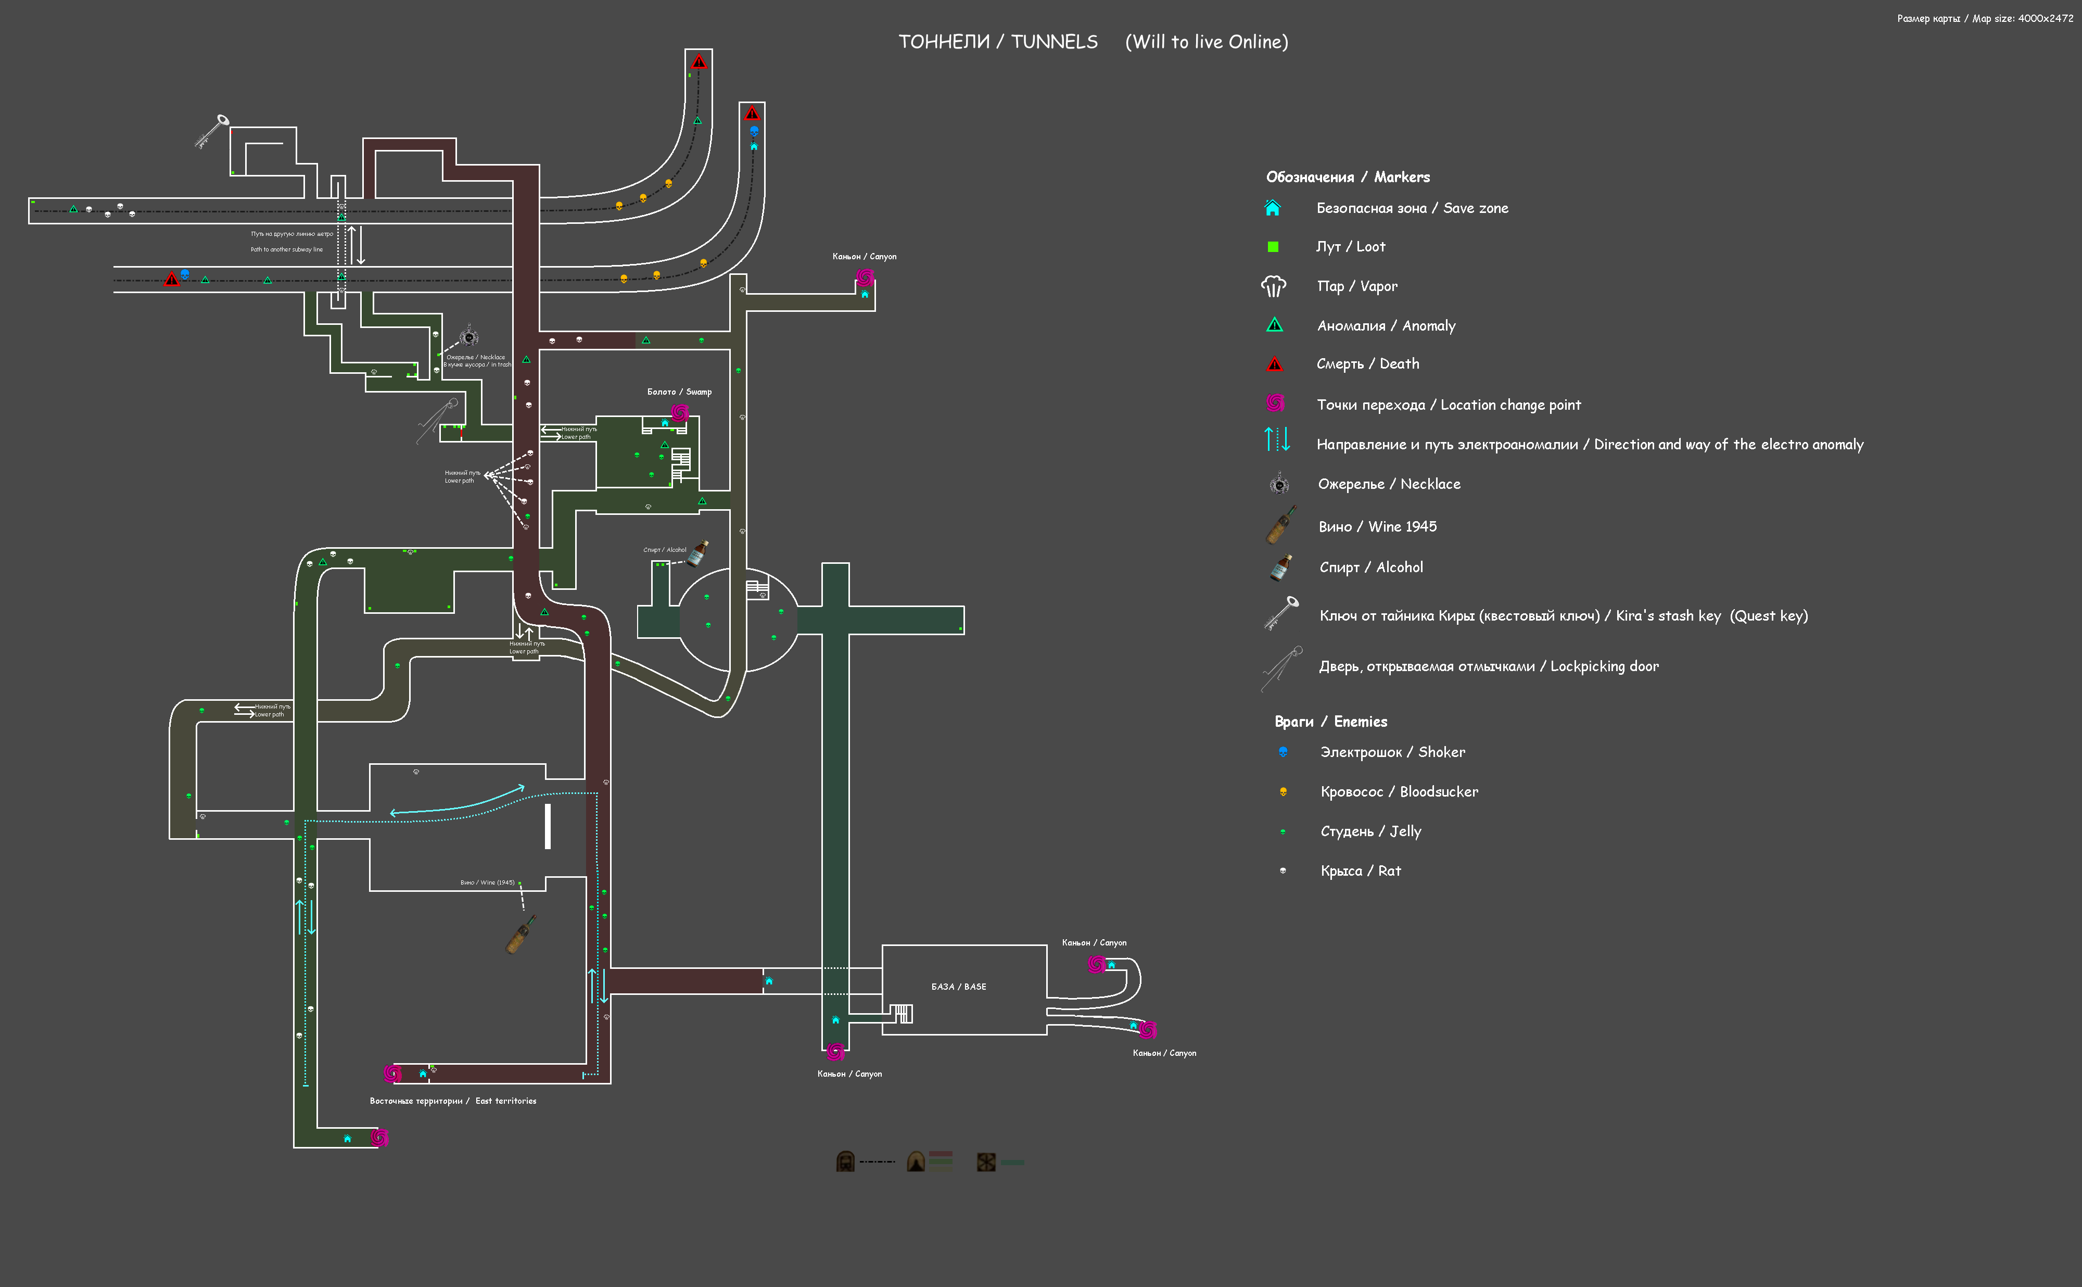Click the Wine 1945 bottle legend icon
The height and width of the screenshot is (1287, 2082).
1280,525
